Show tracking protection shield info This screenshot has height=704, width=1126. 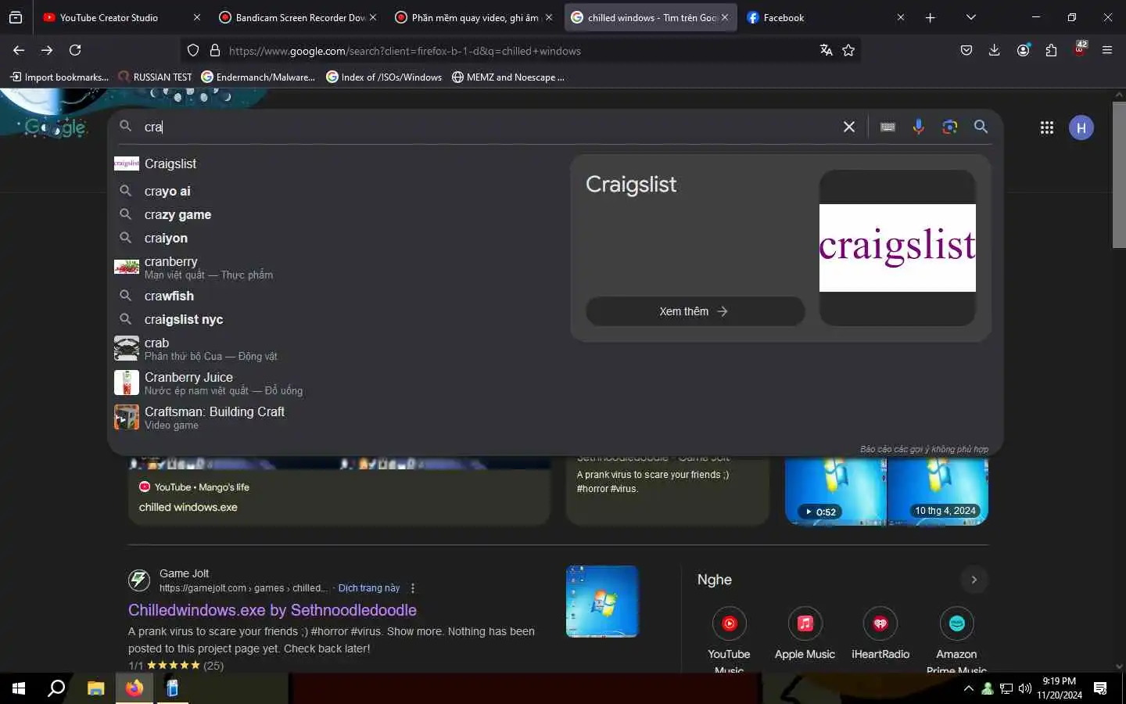(193, 51)
